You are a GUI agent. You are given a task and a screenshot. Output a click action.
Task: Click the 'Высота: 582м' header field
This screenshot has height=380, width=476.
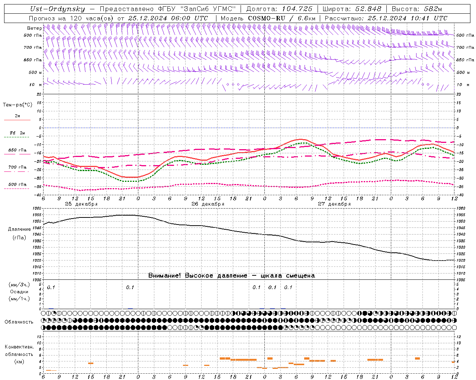(x=417, y=9)
